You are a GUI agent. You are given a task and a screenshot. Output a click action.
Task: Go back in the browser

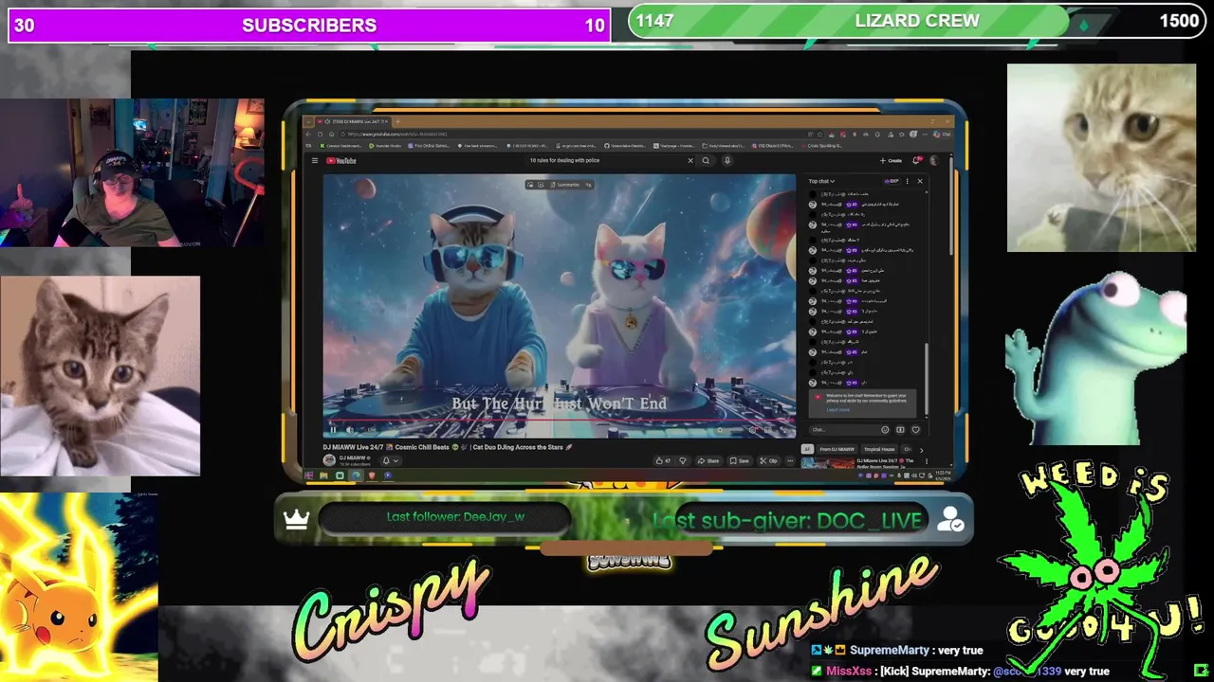point(310,134)
